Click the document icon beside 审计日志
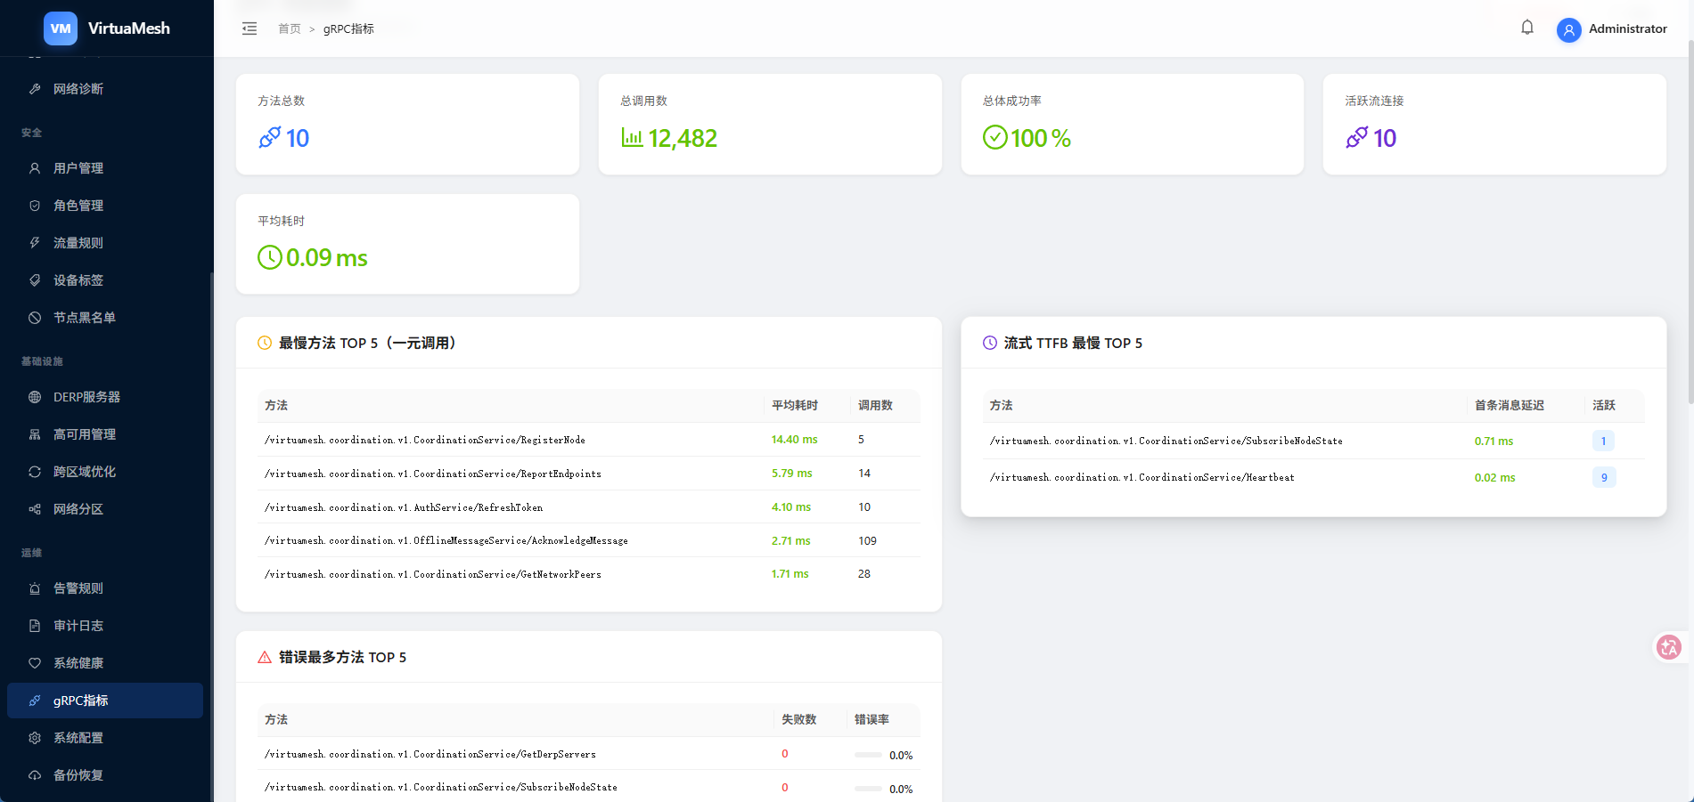1694x802 pixels. [x=35, y=626]
